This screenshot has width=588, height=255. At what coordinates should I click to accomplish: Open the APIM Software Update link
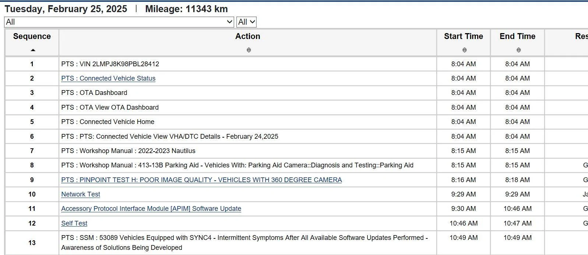click(x=151, y=209)
